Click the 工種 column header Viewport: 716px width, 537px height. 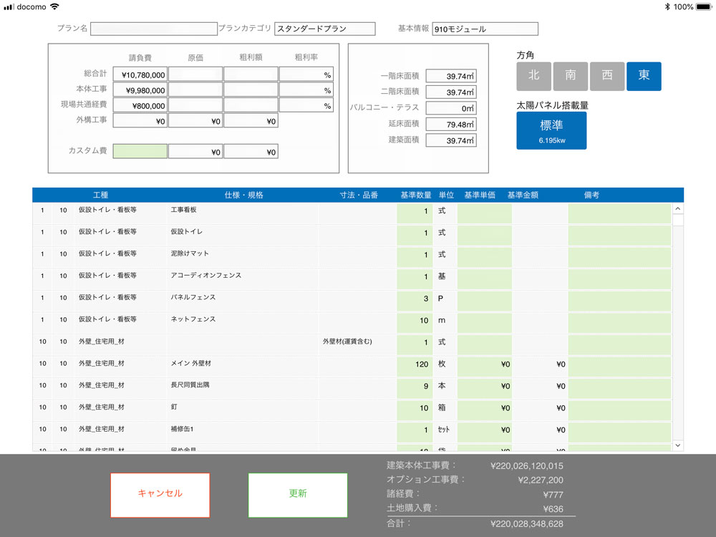coord(100,195)
